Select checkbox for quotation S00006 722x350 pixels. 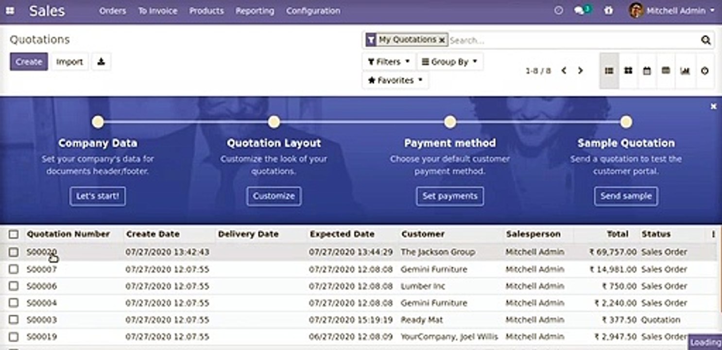point(14,286)
